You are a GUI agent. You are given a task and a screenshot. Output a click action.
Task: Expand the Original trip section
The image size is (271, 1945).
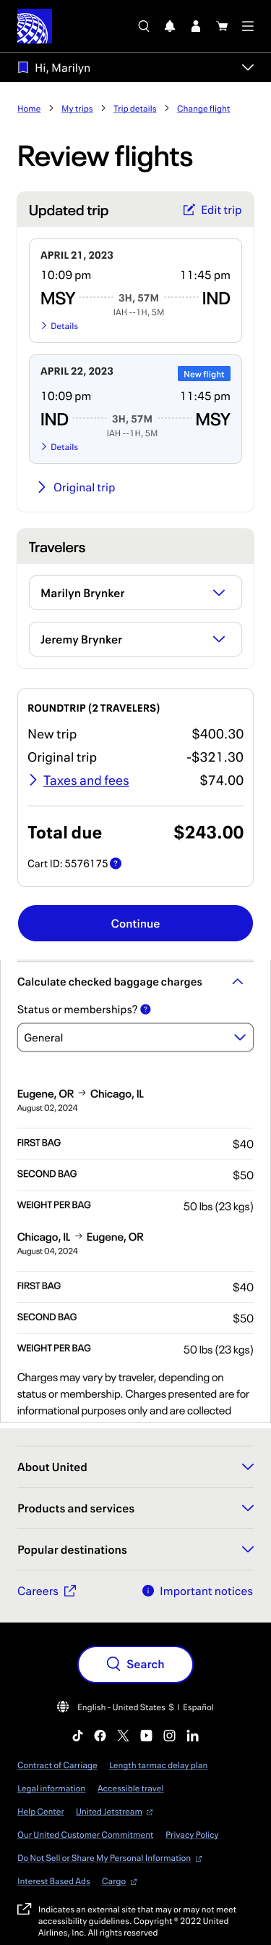77,488
